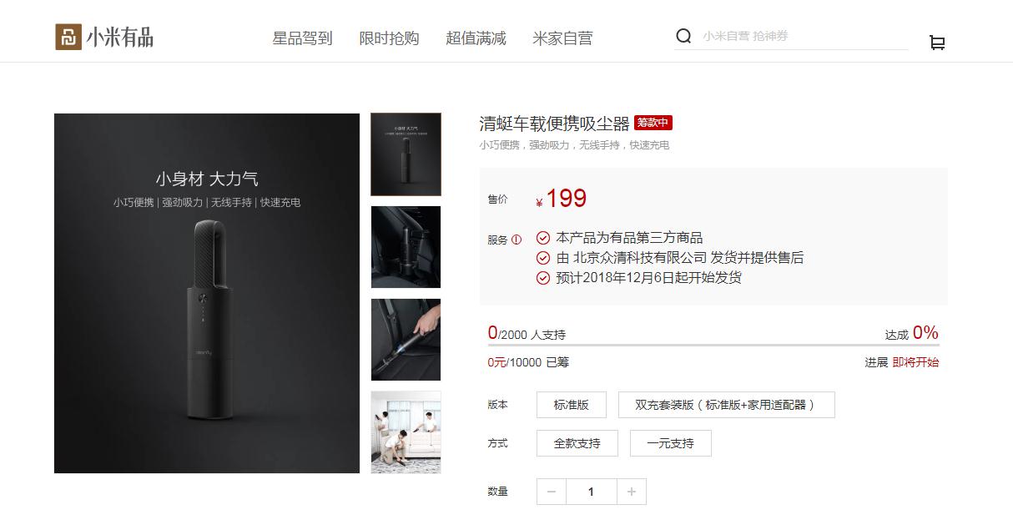Go to 米家自营 navigation link

coord(563,38)
